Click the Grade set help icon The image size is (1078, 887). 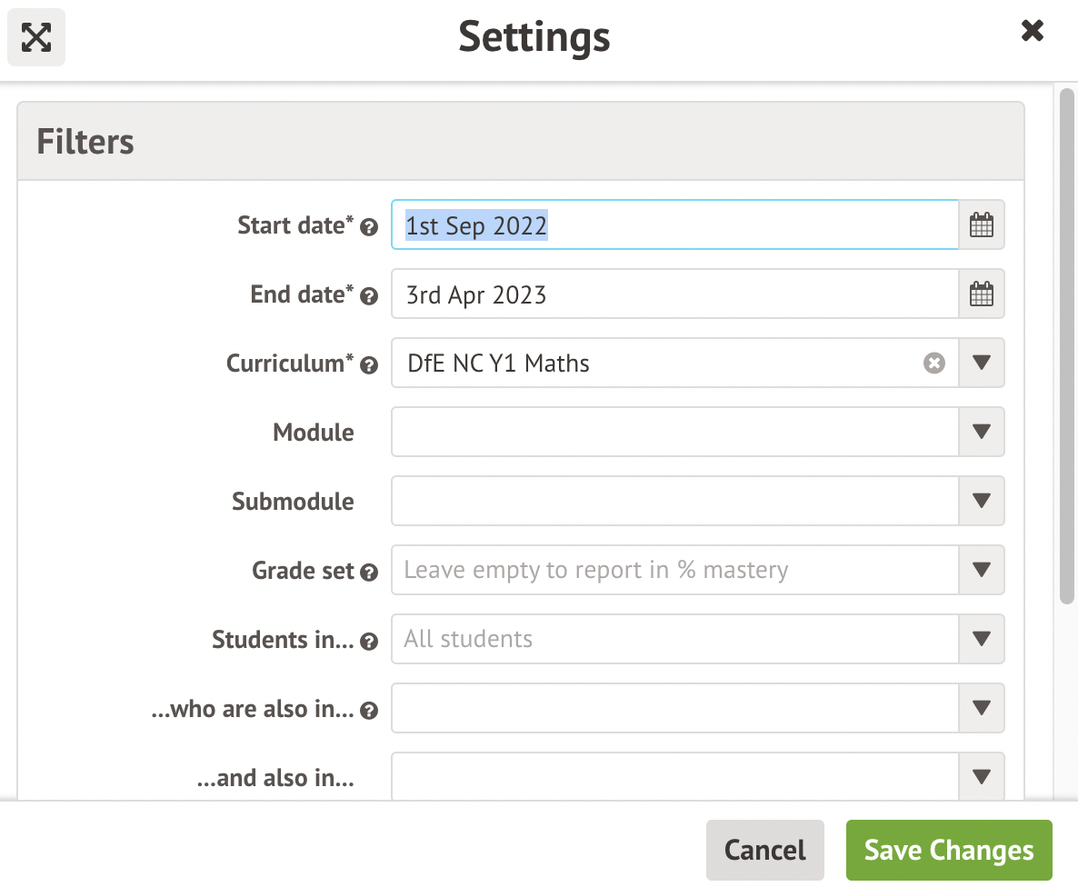369,573
